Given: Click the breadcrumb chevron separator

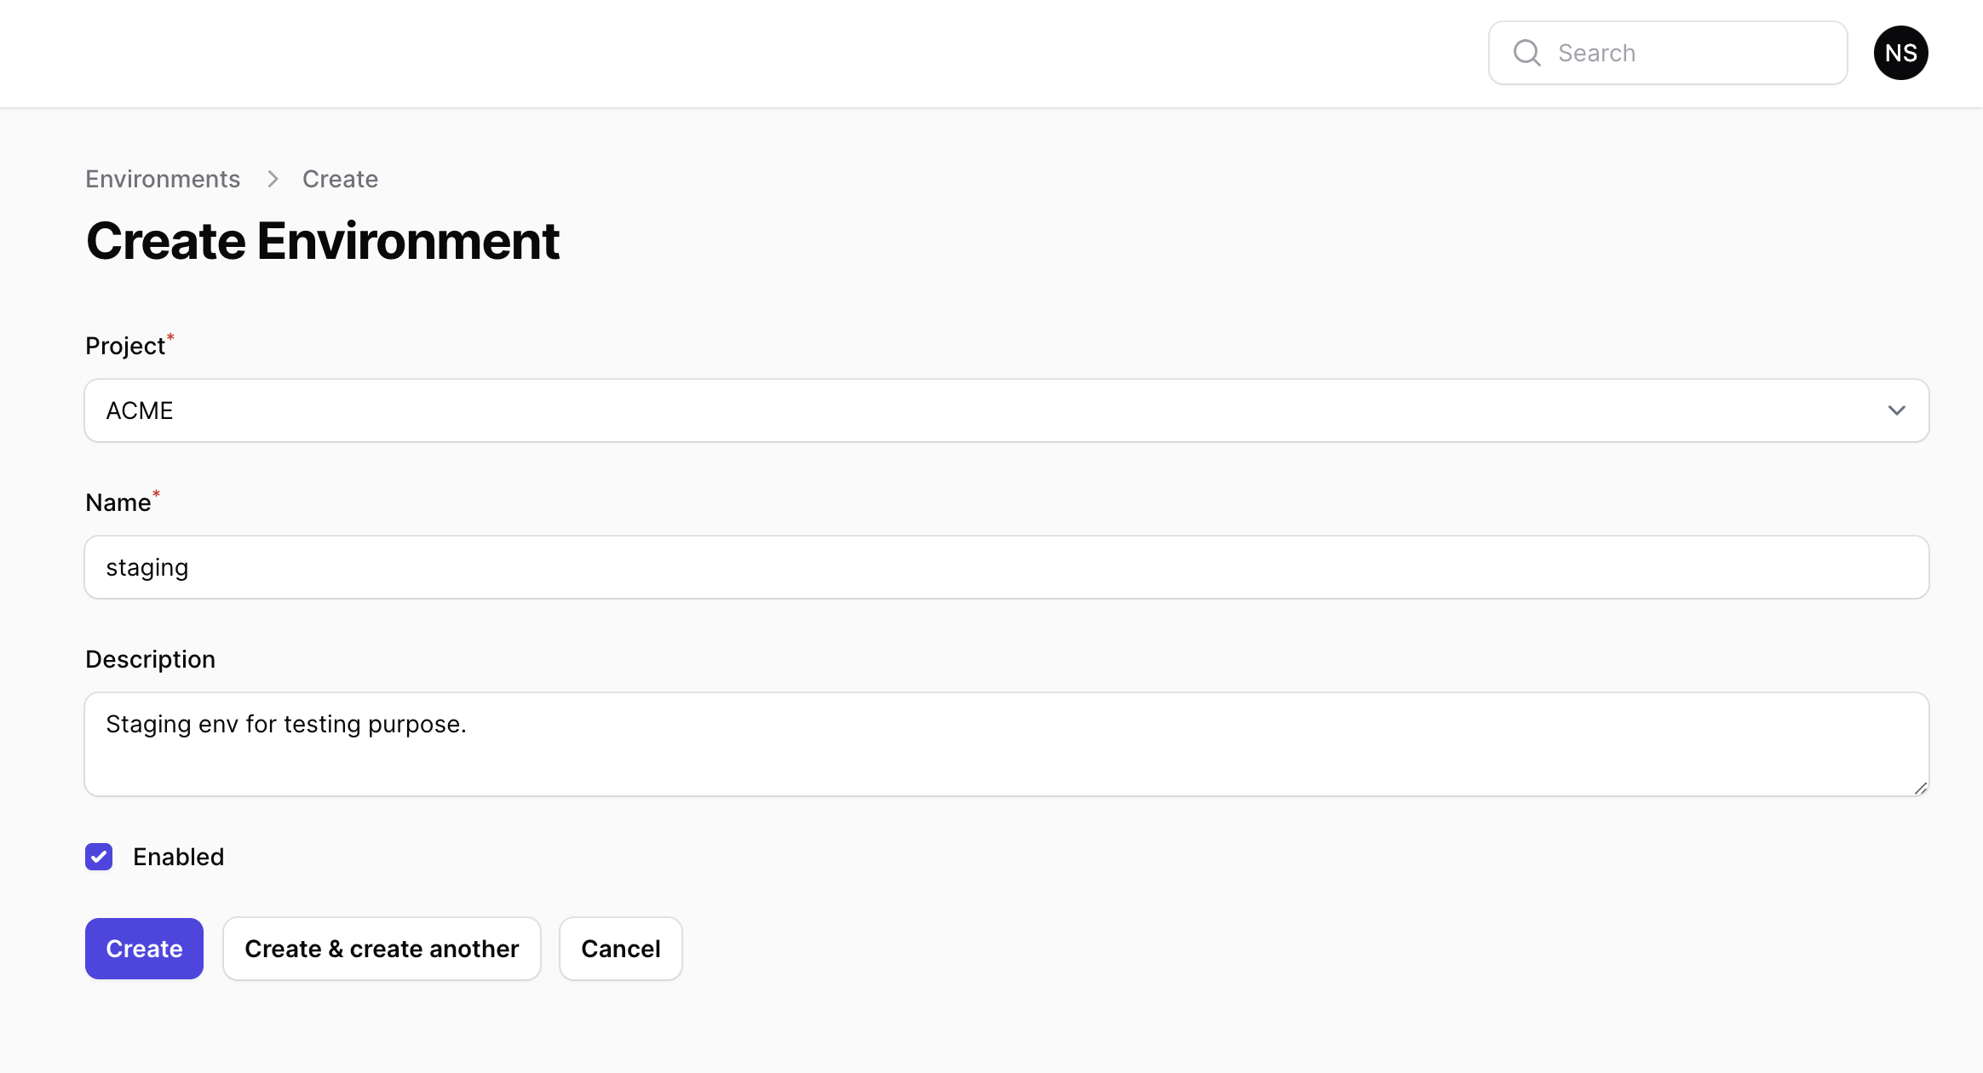Looking at the screenshot, I should 273,179.
